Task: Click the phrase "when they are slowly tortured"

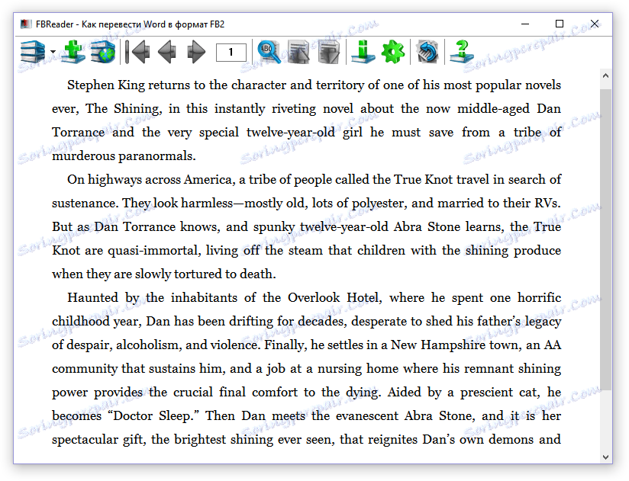Action: tap(137, 274)
